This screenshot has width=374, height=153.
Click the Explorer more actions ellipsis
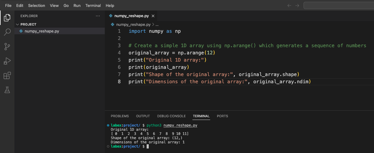click(98, 16)
